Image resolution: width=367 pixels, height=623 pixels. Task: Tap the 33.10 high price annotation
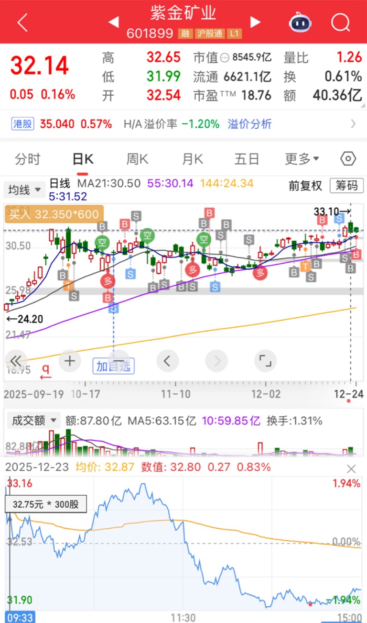pos(332,211)
